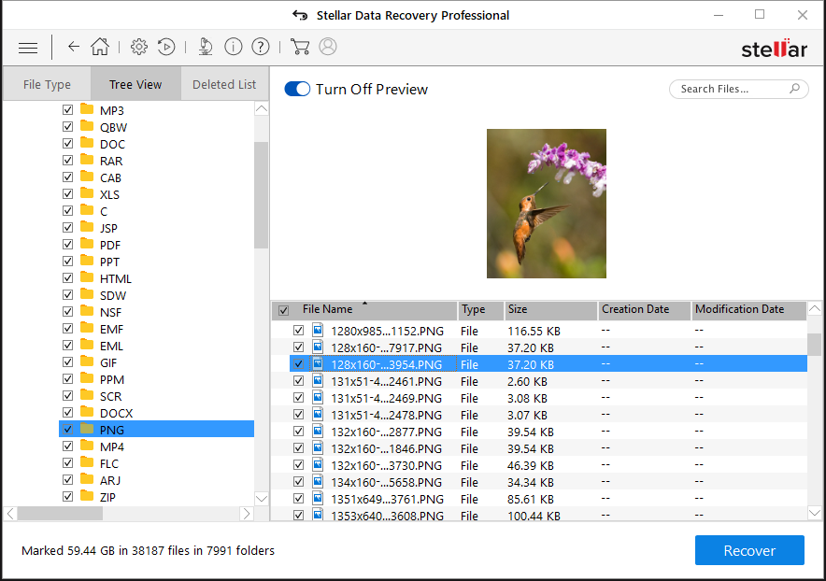
Task: Uncheck the 1280x985...1152.PNG file checkbox
Action: (x=298, y=331)
